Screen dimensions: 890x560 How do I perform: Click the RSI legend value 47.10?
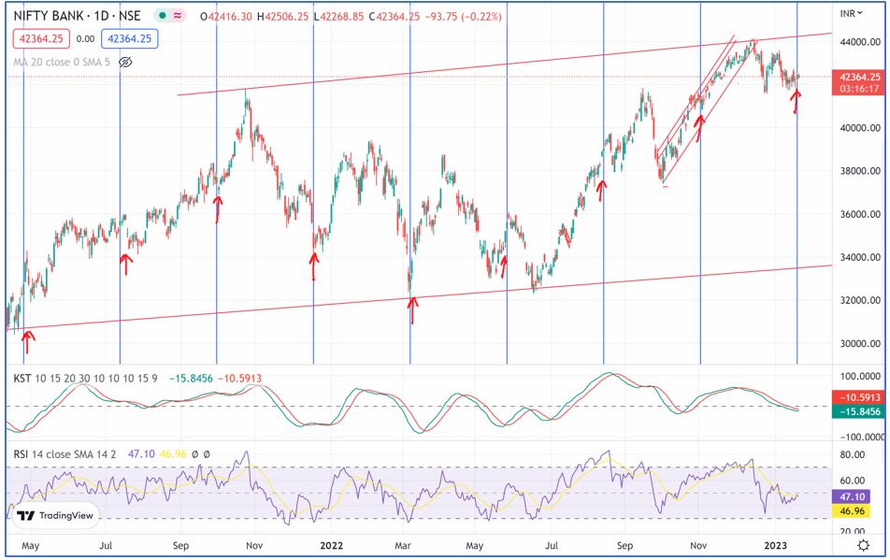[141, 454]
